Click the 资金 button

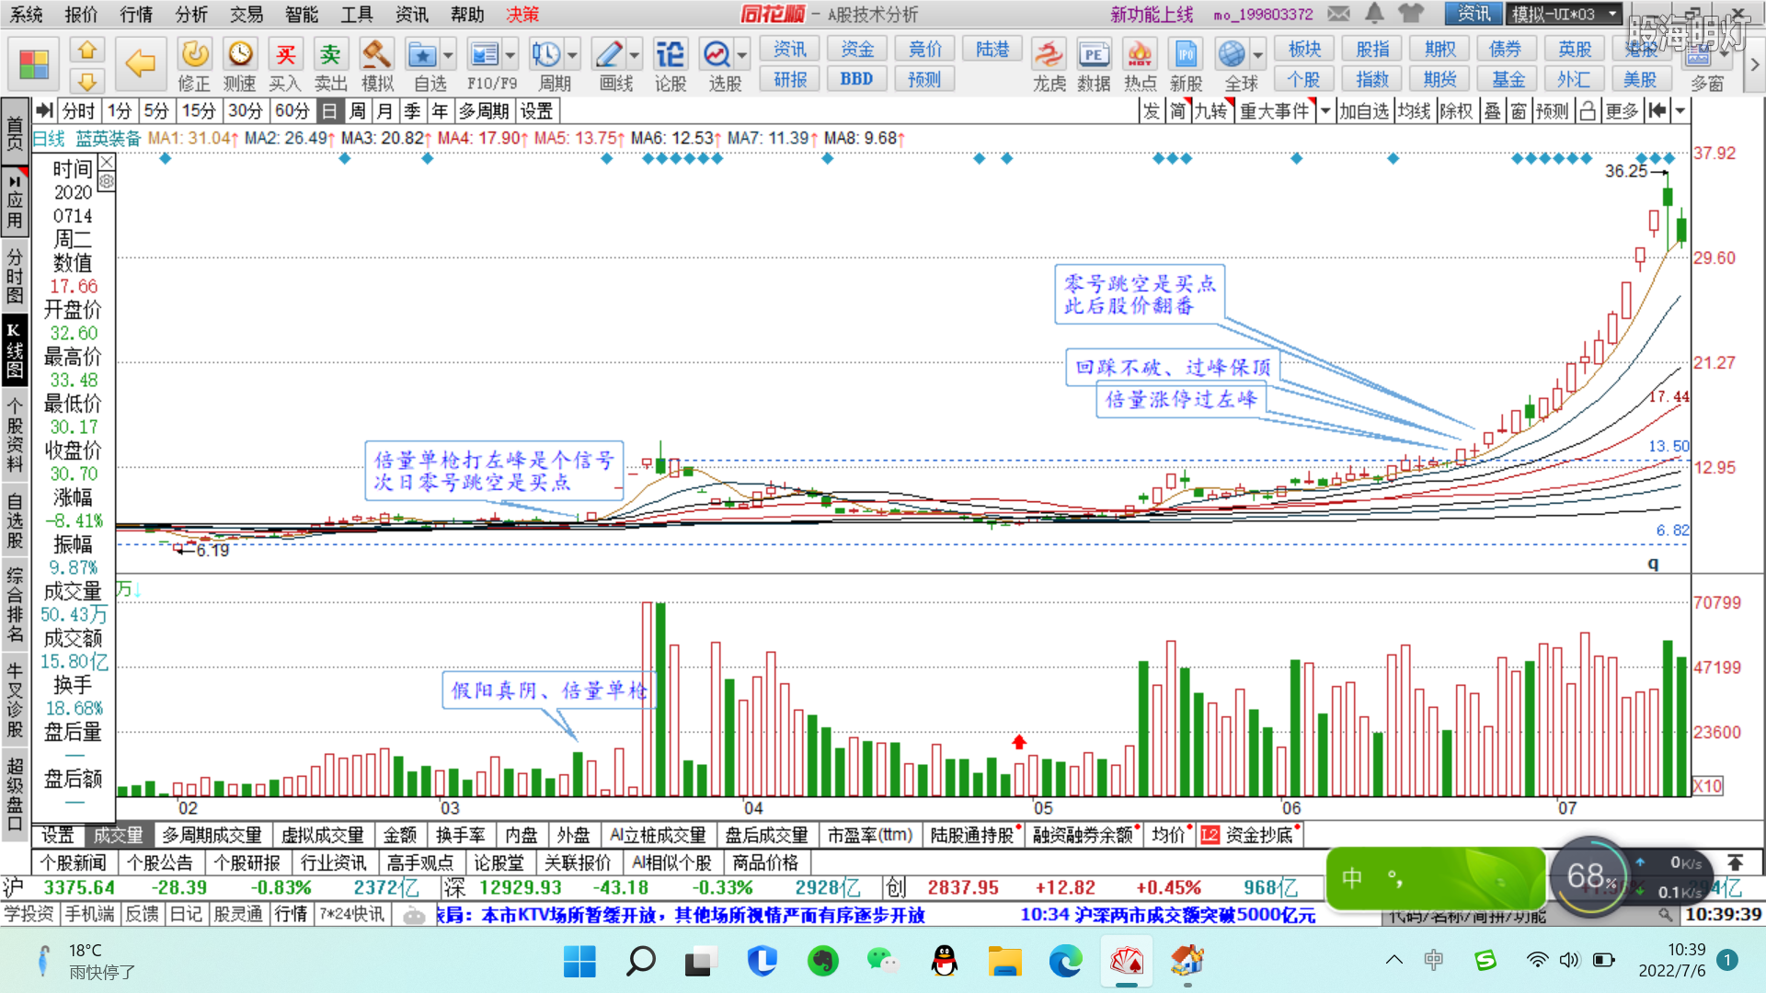coord(857,49)
